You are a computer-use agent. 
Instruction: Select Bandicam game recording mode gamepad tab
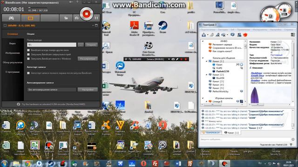pyautogui.click(x=11, y=18)
